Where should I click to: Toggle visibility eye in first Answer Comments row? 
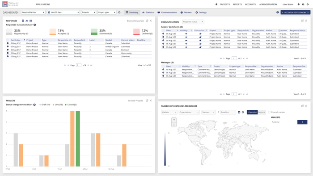[186, 34]
